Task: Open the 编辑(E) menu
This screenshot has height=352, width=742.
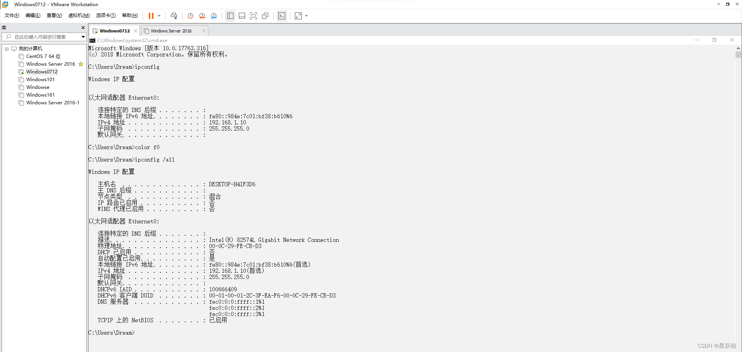Action: click(33, 15)
